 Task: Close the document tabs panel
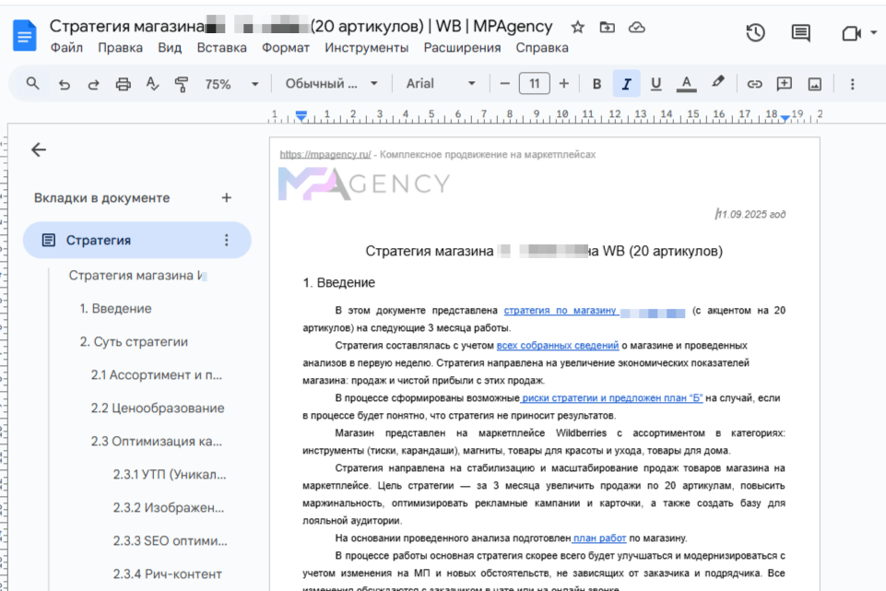pyautogui.click(x=39, y=149)
